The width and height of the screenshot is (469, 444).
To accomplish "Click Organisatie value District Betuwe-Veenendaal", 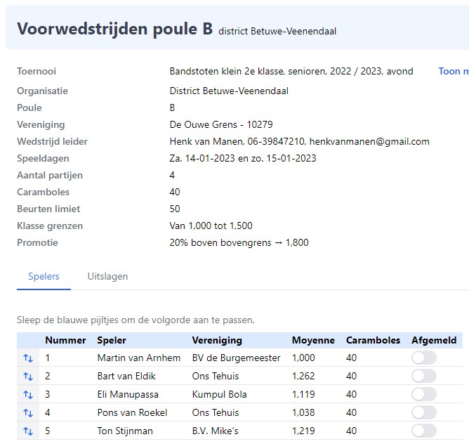I will coord(229,91).
